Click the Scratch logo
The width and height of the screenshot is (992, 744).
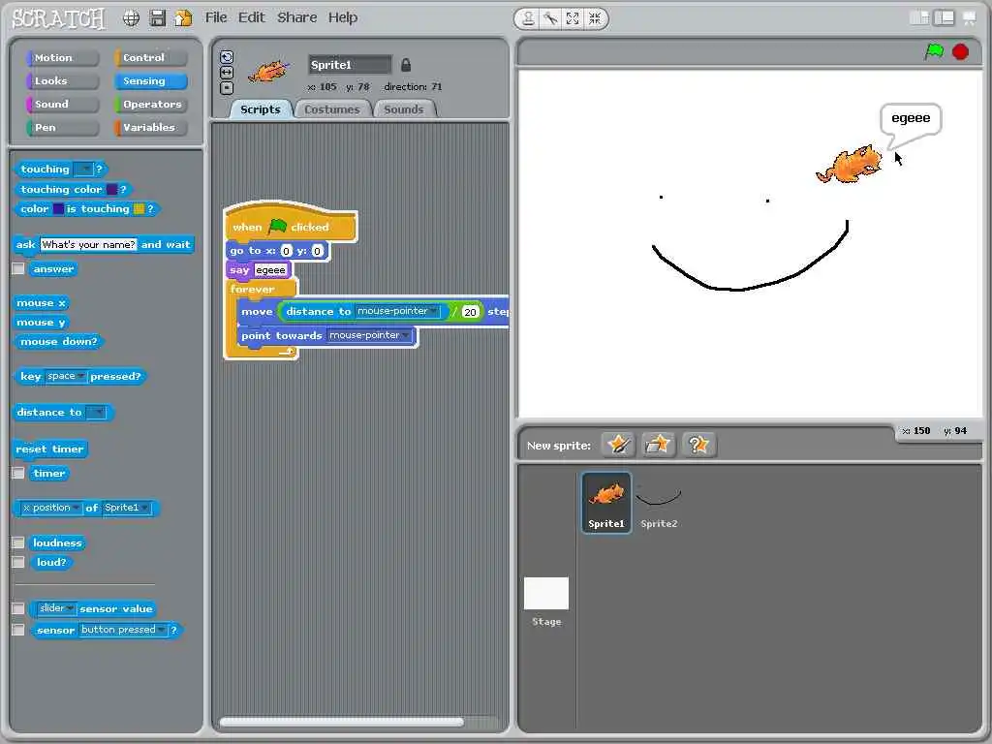(58, 18)
